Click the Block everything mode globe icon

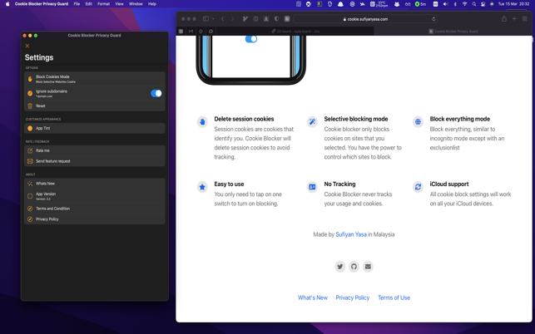click(x=418, y=122)
